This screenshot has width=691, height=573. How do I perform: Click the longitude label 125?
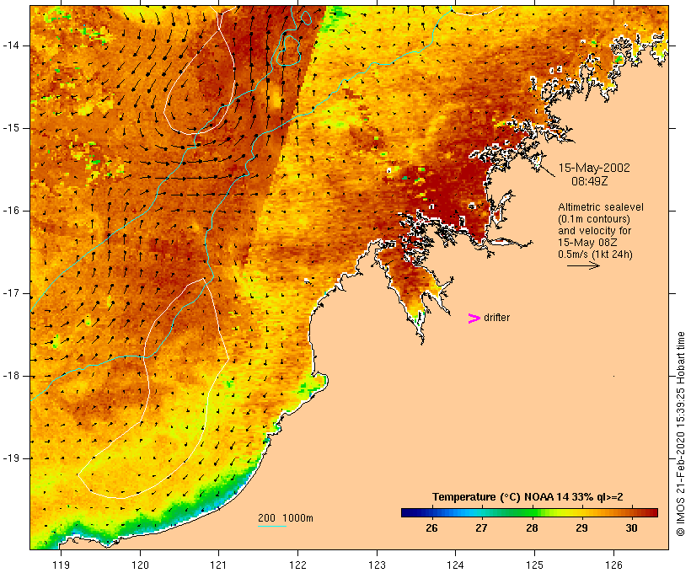click(x=534, y=565)
